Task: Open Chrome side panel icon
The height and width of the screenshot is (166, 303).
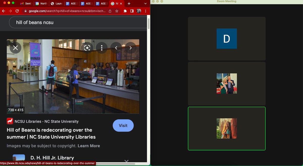Action: tap(132, 11)
